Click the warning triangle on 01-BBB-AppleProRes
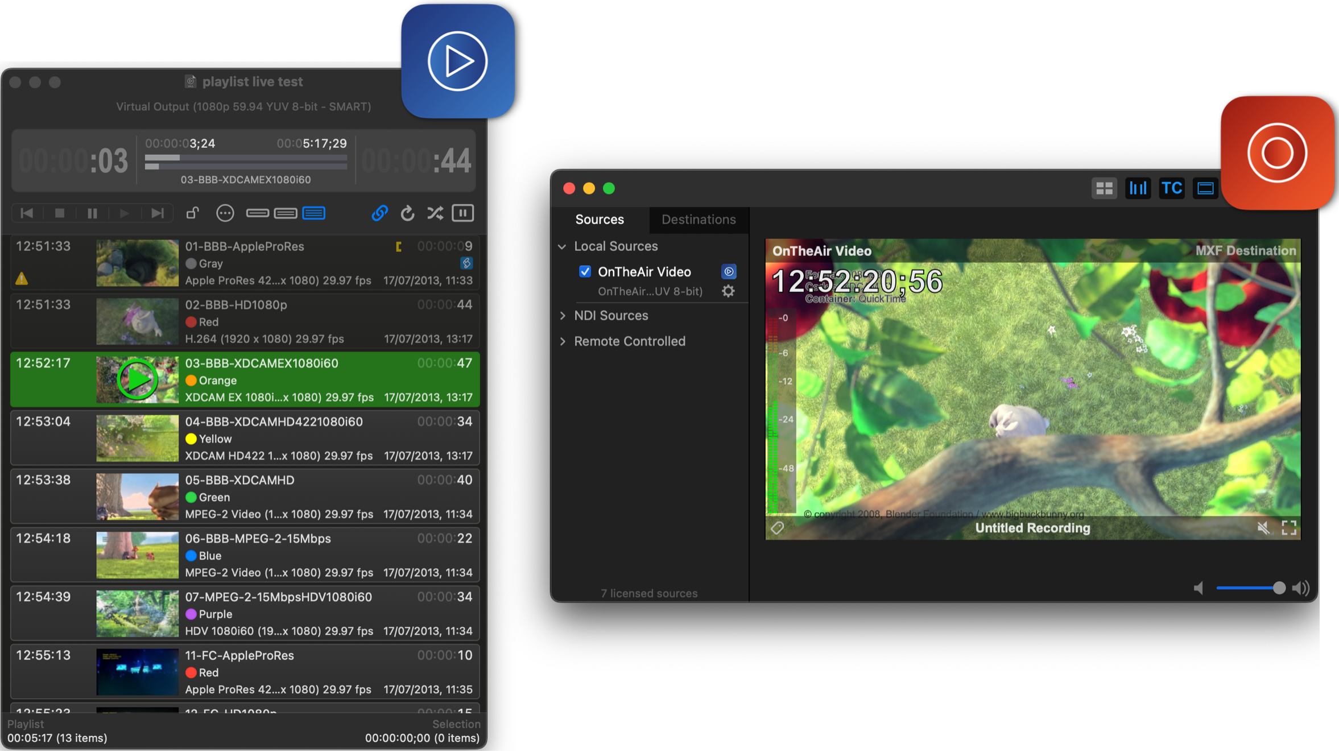 coord(22,279)
